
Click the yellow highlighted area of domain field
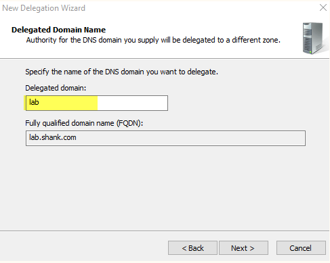coord(62,103)
